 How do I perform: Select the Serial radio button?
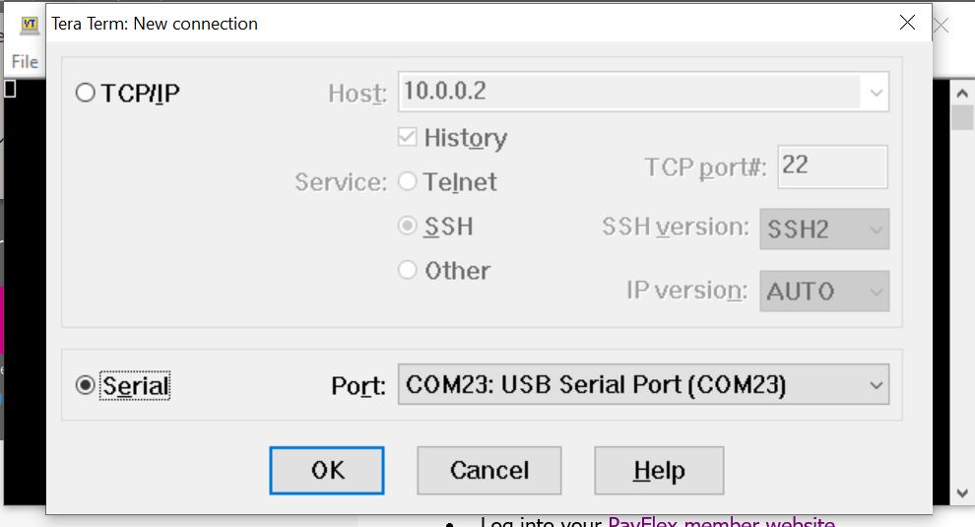[85, 385]
